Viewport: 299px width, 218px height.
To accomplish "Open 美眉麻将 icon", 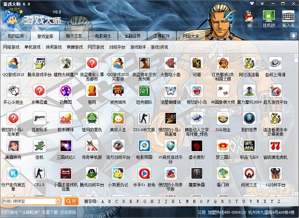I will click(x=13, y=146).
